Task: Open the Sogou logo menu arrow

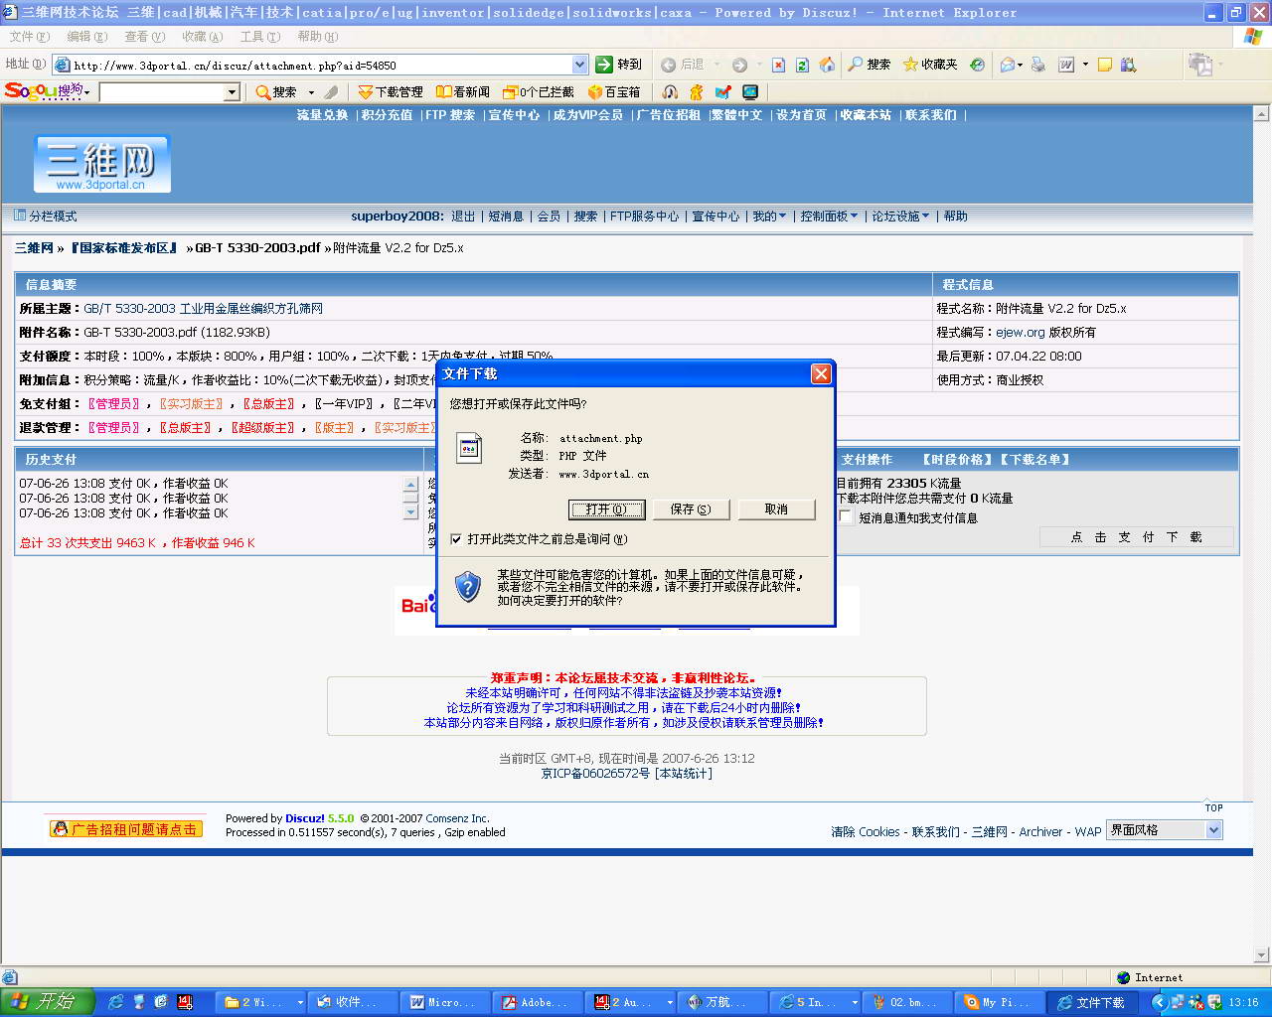Action: pos(87,92)
